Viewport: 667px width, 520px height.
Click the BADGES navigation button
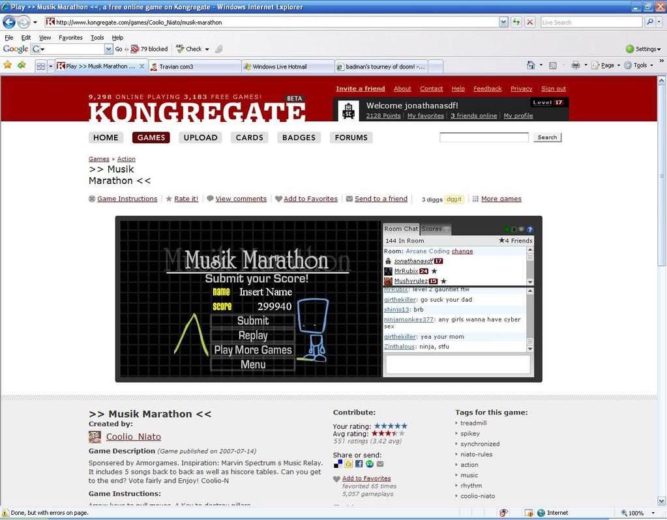(x=299, y=137)
